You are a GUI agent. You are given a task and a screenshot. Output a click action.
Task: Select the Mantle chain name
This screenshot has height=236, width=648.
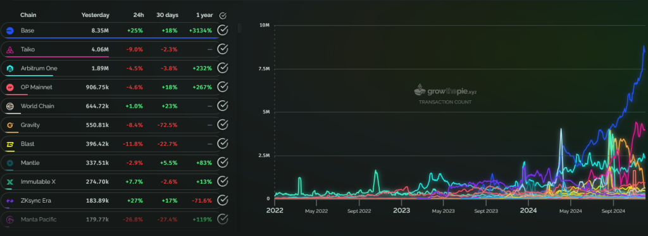pos(30,163)
